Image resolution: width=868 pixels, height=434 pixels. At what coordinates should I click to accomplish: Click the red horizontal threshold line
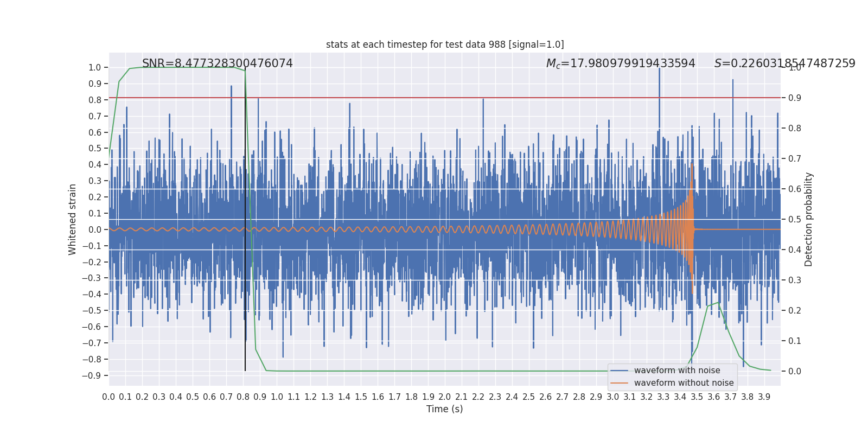coord(445,98)
